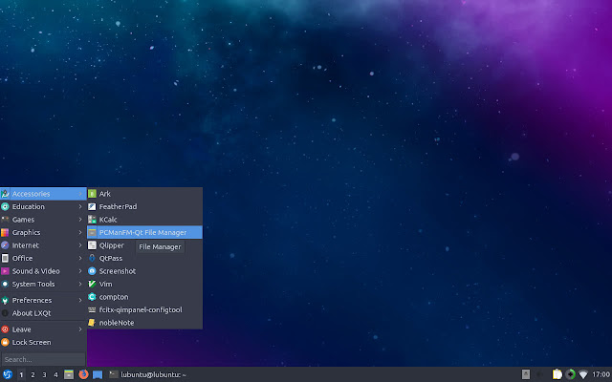Viewport: 612px width, 382px height.
Task: Switch to virtual desktop 2
Action: pyautogui.click(x=33, y=374)
